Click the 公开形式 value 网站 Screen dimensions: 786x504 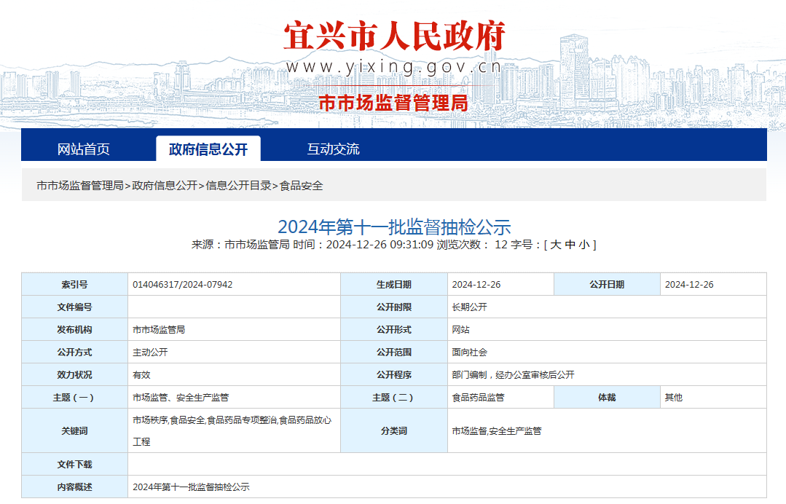[x=460, y=330]
